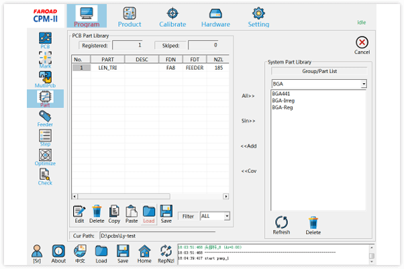The height and width of the screenshot is (269, 404).
Task: Click the table horizontal scrollbar thumb
Action: 123,197
